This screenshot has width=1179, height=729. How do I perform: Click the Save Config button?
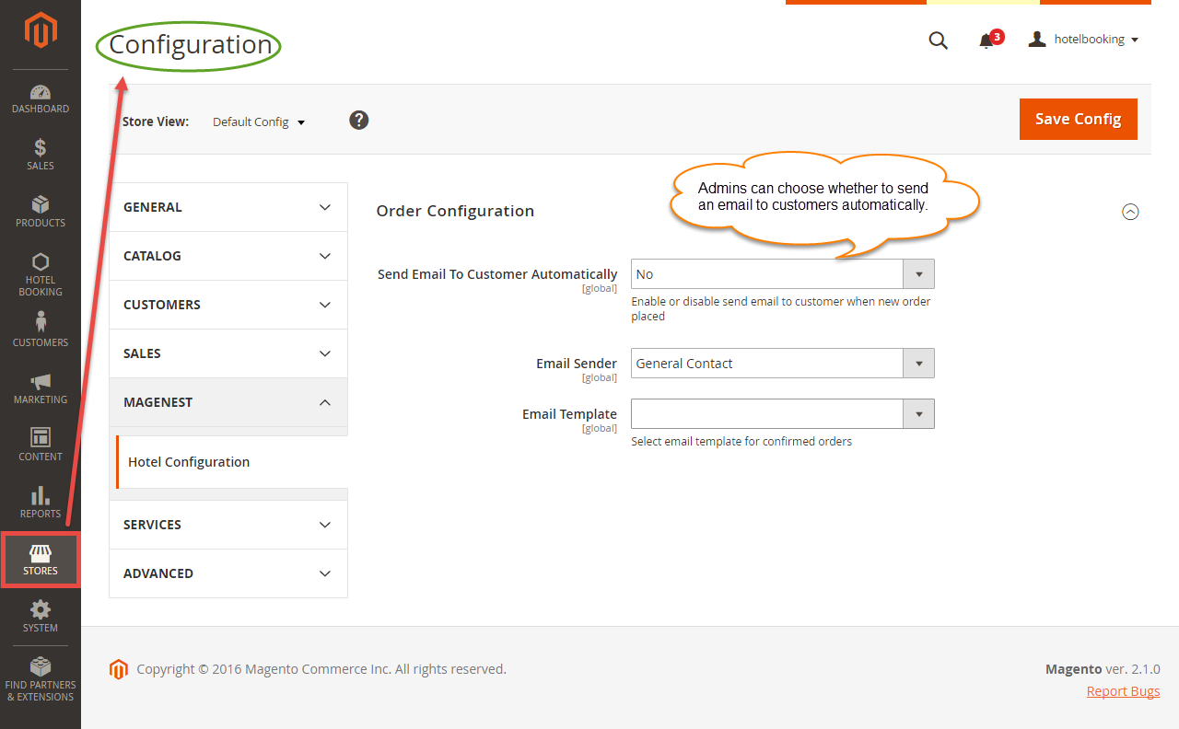(1078, 120)
